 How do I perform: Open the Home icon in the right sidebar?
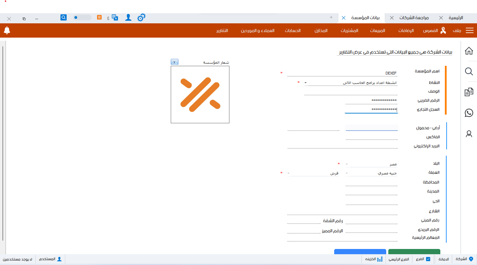469,51
